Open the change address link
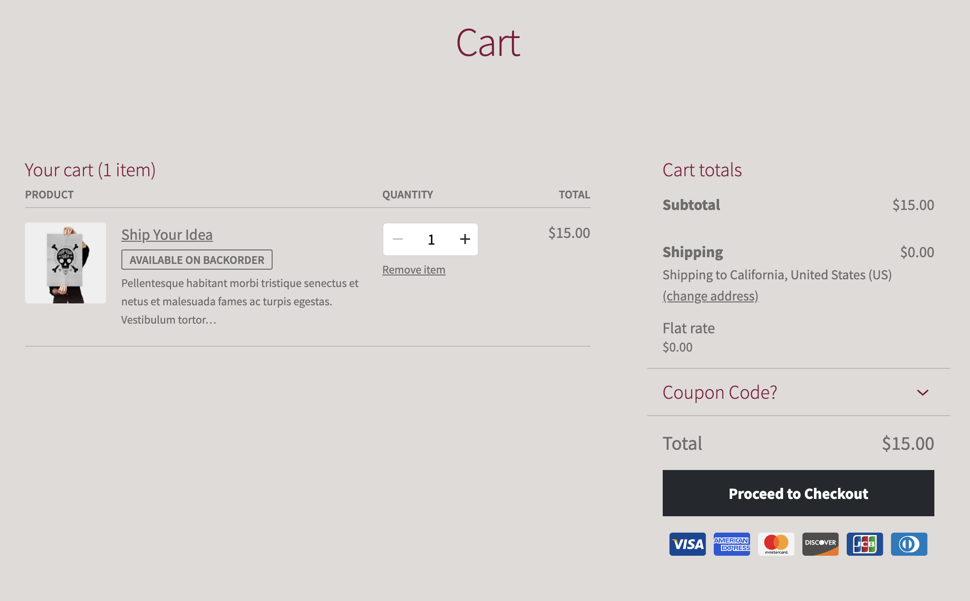This screenshot has width=970, height=601. click(710, 296)
